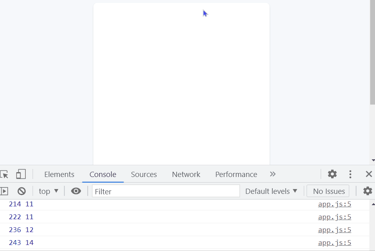Open the Performance tab

pos(236,174)
